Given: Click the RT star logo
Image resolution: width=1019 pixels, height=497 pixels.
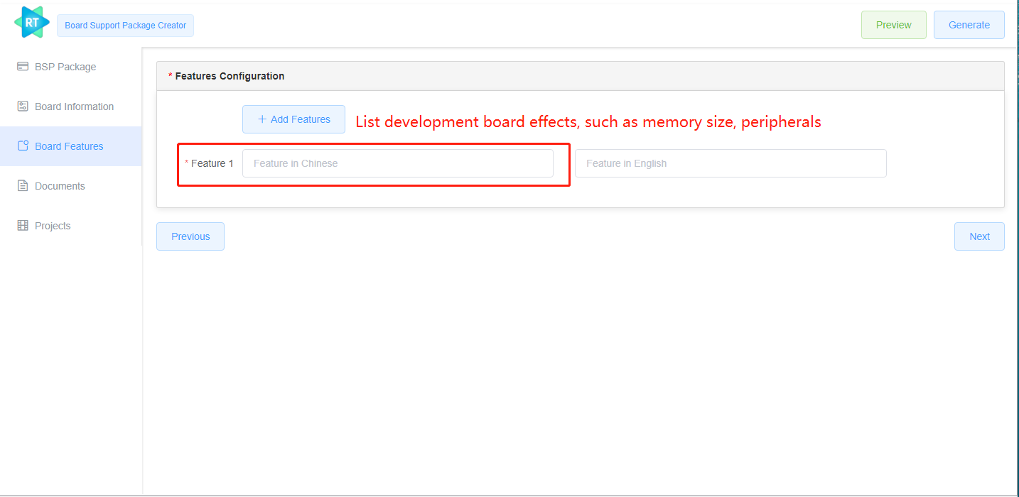Looking at the screenshot, I should pyautogui.click(x=31, y=22).
